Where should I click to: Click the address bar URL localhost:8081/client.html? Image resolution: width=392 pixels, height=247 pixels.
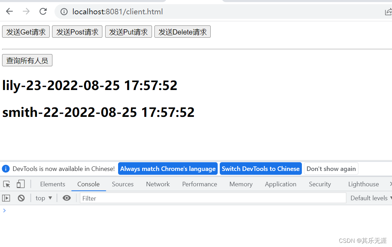[117, 12]
